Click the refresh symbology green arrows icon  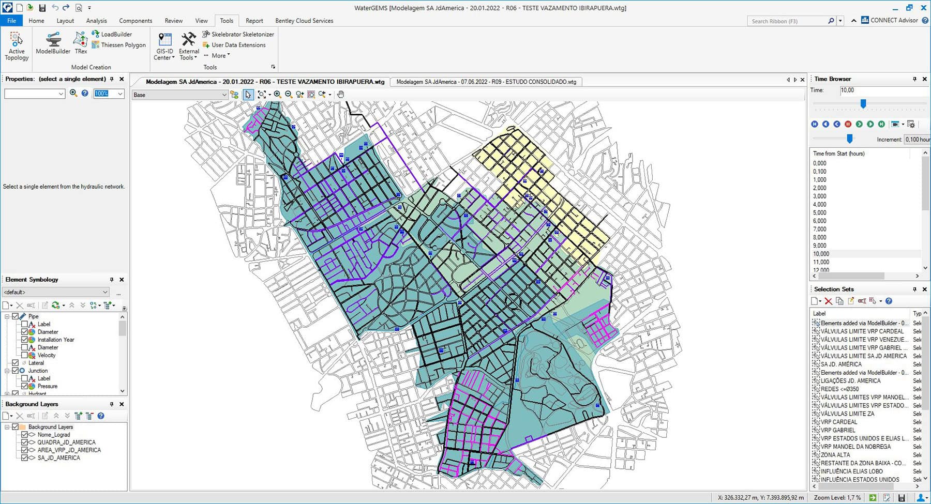pos(56,306)
